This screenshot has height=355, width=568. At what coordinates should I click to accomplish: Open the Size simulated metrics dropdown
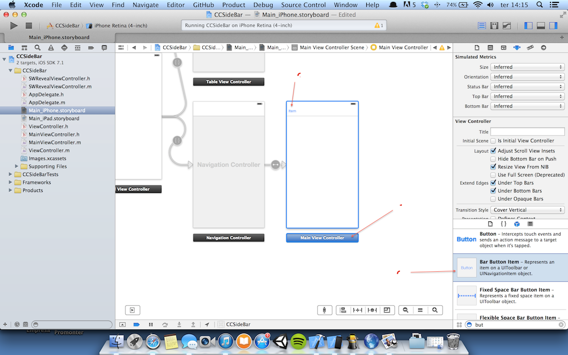[x=527, y=67]
